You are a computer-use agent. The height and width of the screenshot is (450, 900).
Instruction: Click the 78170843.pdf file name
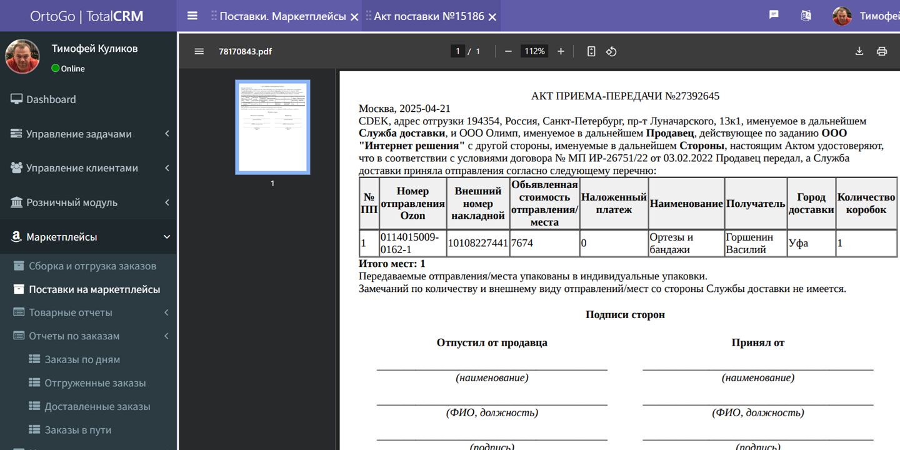click(x=245, y=51)
